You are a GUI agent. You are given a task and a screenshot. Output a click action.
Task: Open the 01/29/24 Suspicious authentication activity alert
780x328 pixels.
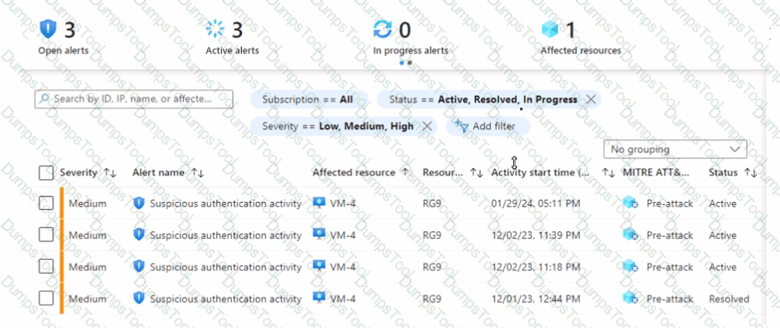tap(226, 203)
